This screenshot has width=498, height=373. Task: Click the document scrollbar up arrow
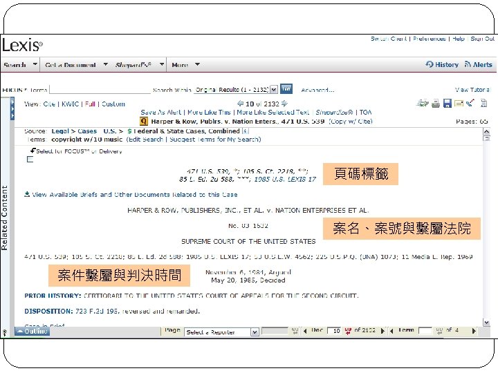(x=486, y=132)
